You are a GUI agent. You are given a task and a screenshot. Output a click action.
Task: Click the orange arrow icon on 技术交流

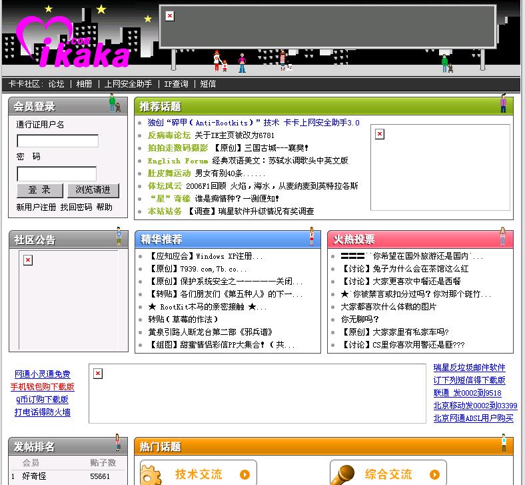click(x=245, y=474)
